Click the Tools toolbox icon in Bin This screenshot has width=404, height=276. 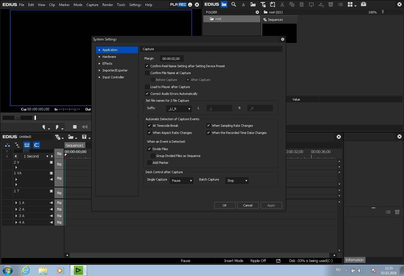click(x=363, y=4)
